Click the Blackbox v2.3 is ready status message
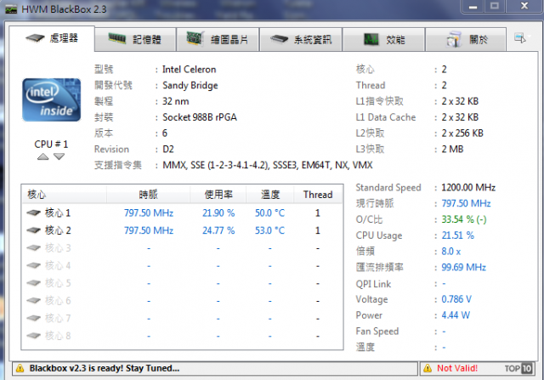 (104, 368)
